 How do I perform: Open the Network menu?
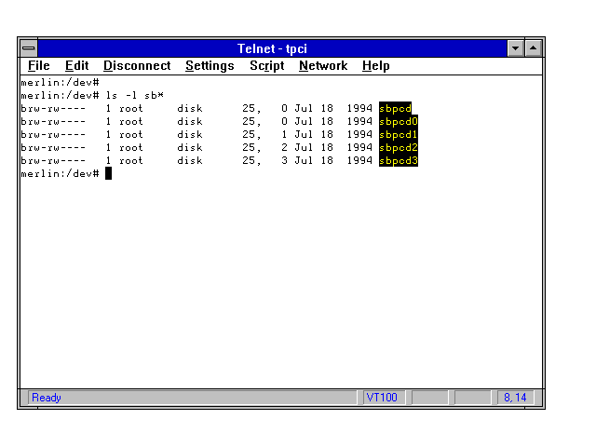pyautogui.click(x=322, y=66)
